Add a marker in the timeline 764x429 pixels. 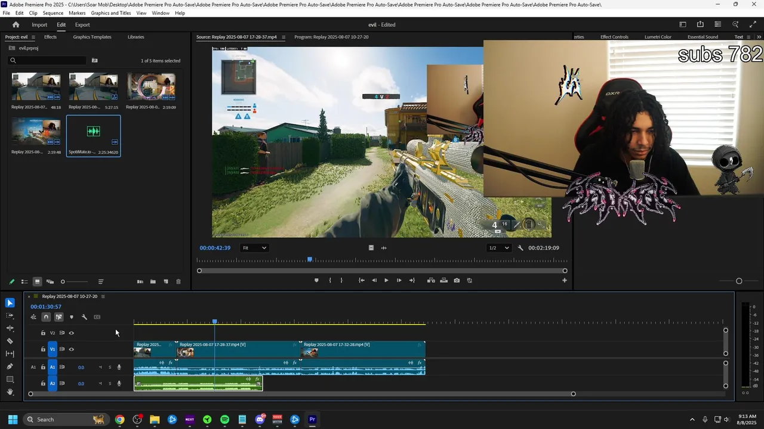(x=72, y=317)
